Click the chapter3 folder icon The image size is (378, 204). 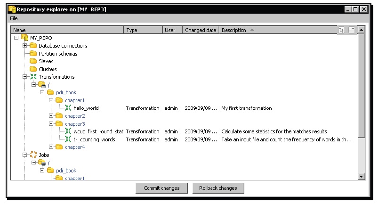(59, 124)
